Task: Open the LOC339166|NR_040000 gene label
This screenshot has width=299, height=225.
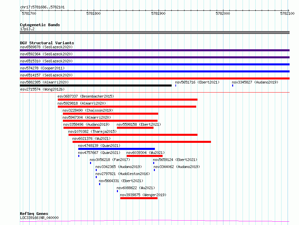Action: 39,218
